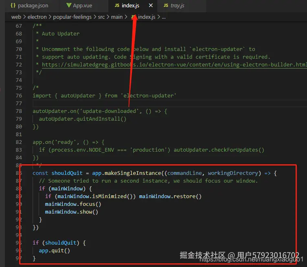Click 'commandLine' parameter
This screenshot has height=267, width=307.
[x=184, y=173]
